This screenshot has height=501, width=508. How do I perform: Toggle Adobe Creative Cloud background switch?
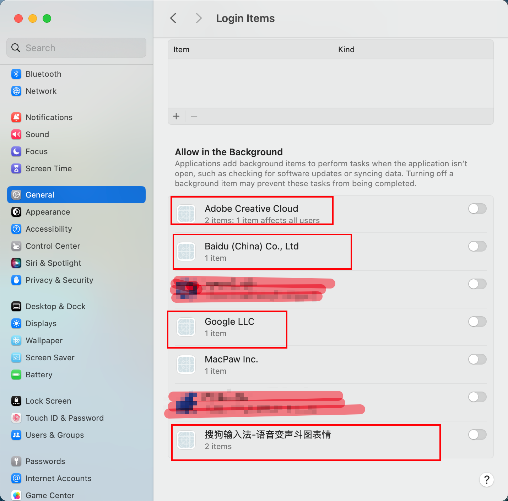point(477,209)
